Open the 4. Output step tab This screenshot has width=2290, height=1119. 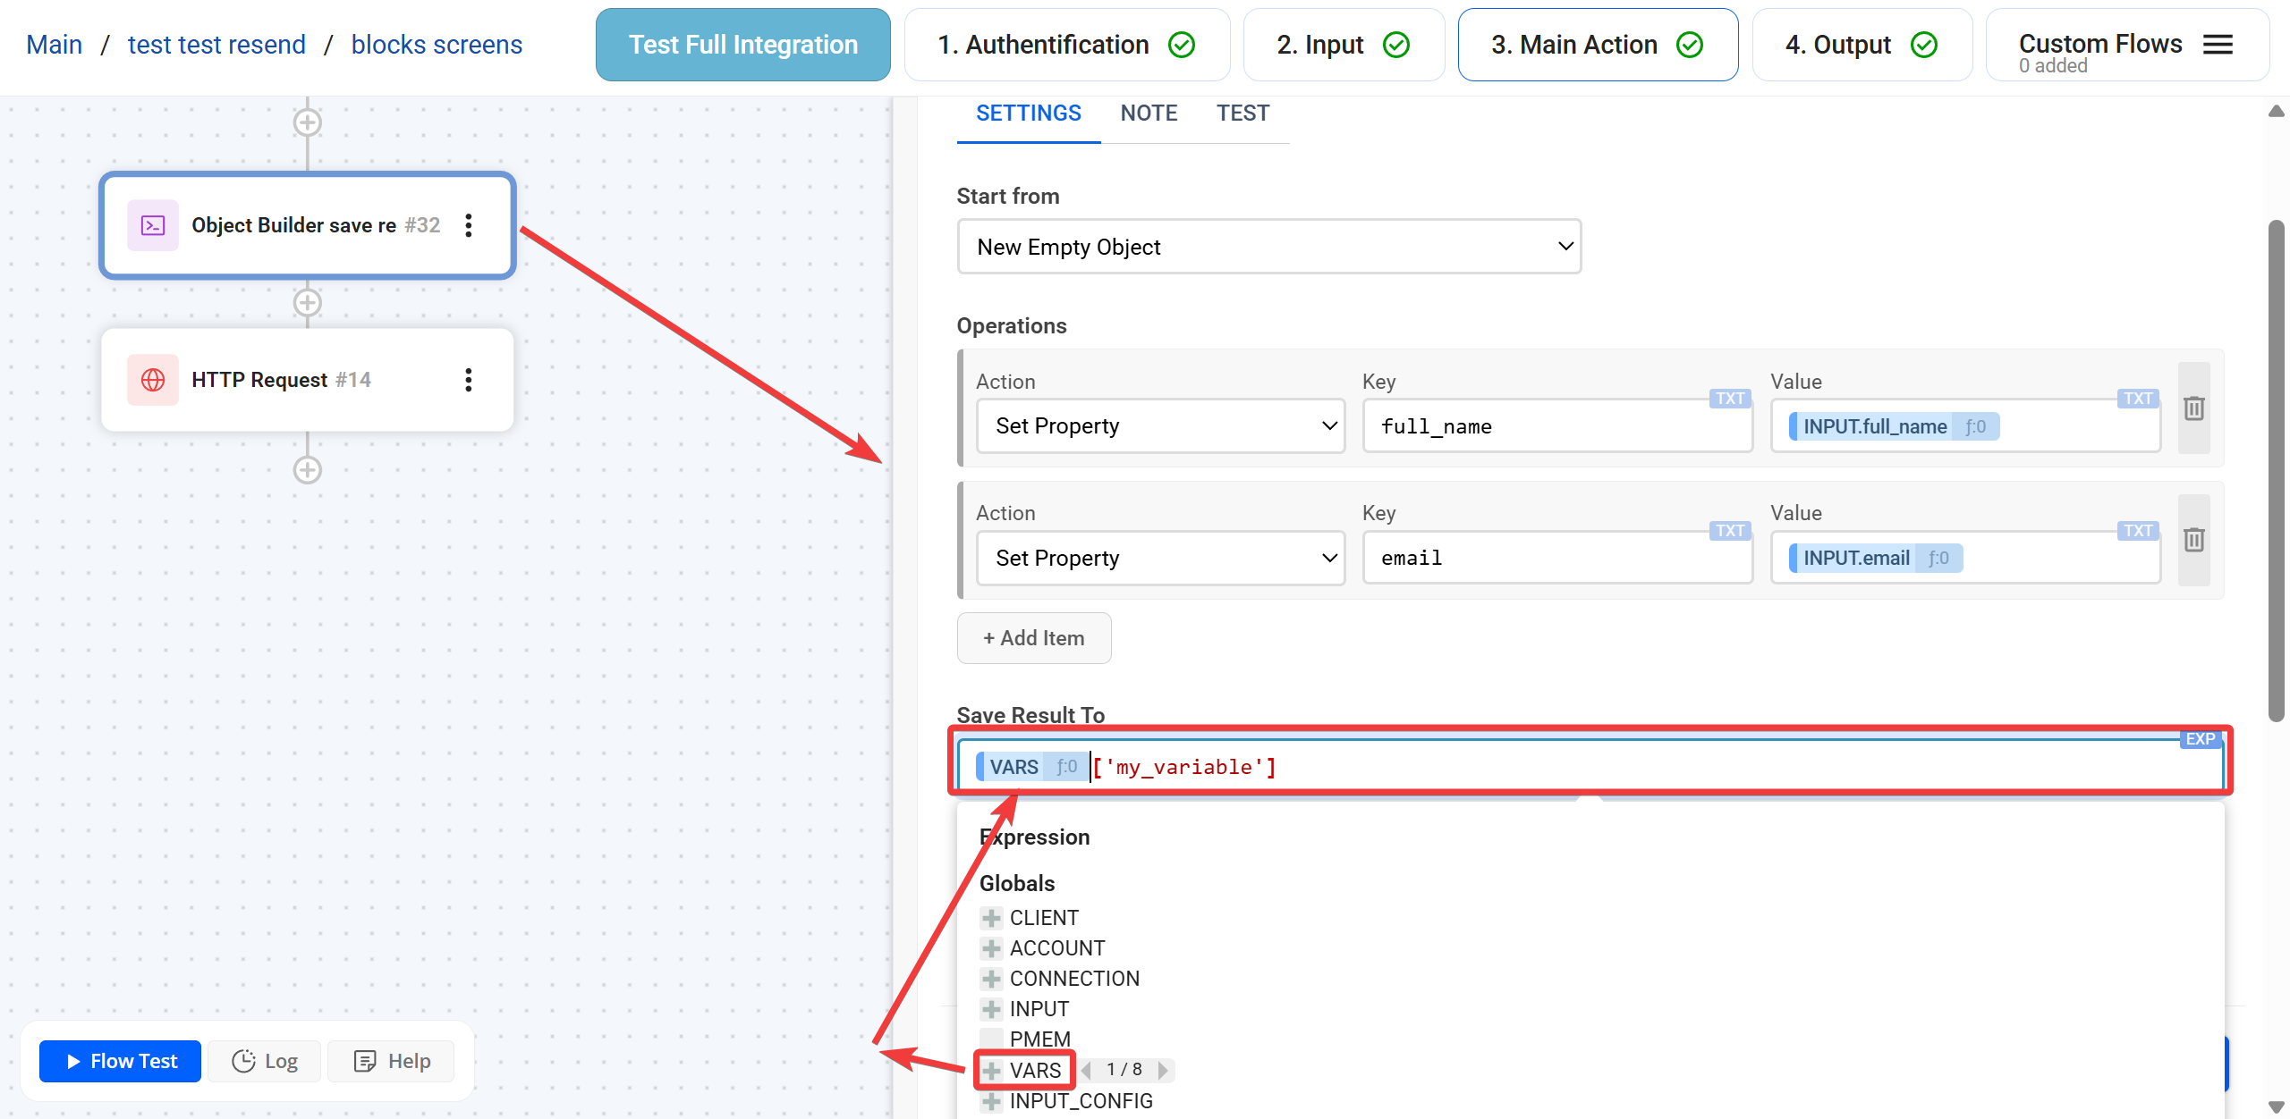[1861, 45]
